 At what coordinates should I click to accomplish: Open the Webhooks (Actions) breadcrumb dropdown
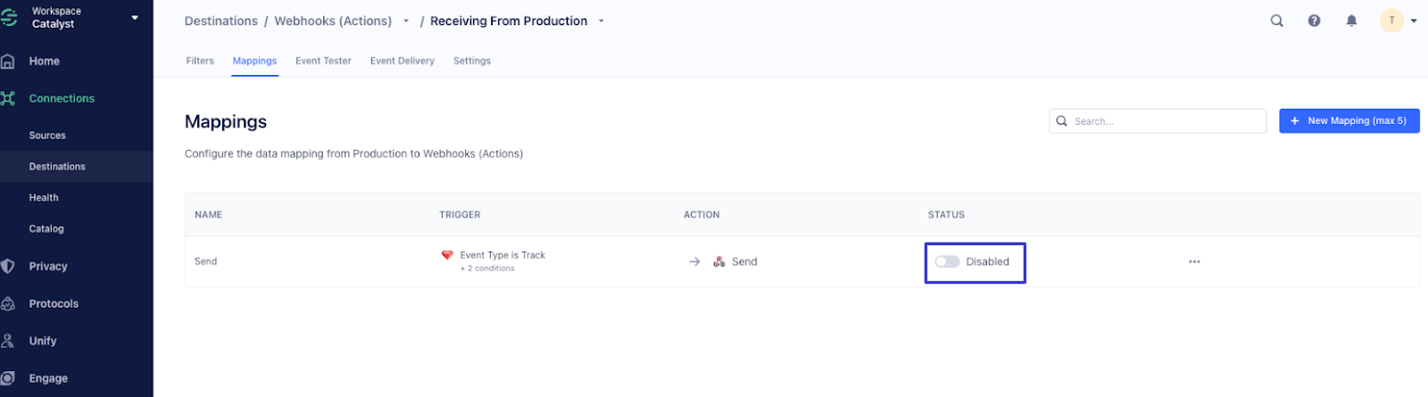coord(407,21)
